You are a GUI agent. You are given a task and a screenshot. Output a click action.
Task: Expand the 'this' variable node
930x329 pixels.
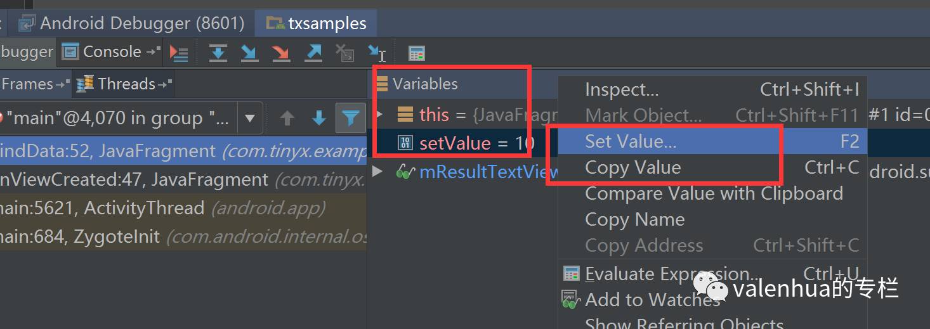379,115
